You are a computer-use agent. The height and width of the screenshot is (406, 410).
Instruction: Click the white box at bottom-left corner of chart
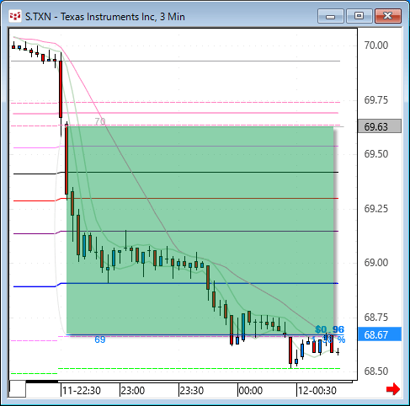click(x=18, y=389)
